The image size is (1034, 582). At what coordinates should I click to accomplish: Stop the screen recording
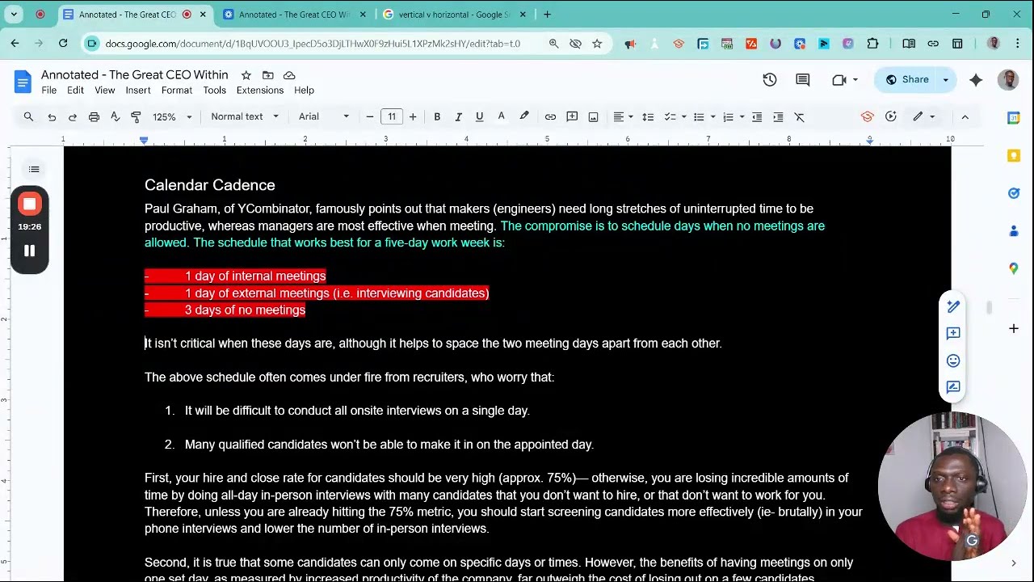[29, 204]
